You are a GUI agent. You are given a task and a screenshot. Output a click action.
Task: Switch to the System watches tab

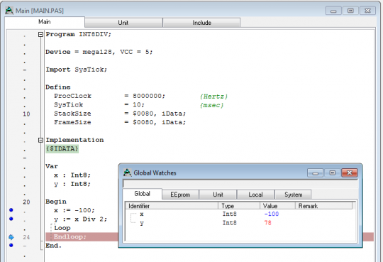tap(293, 195)
